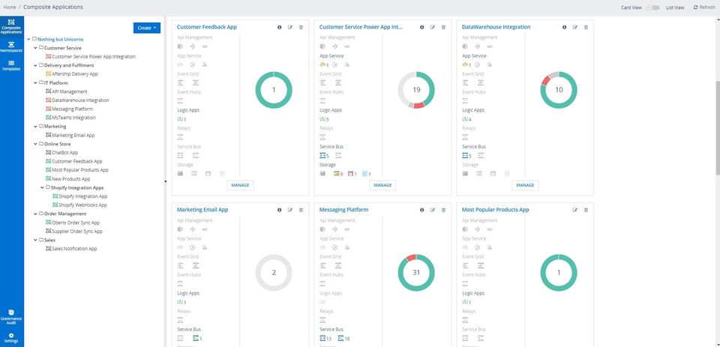
Task: Collapse the IT Platform folder
Action: point(36,83)
